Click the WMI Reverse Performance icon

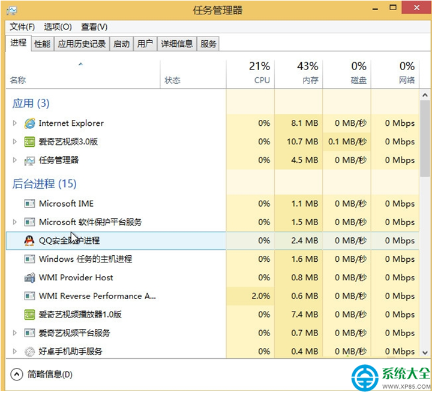click(29, 296)
